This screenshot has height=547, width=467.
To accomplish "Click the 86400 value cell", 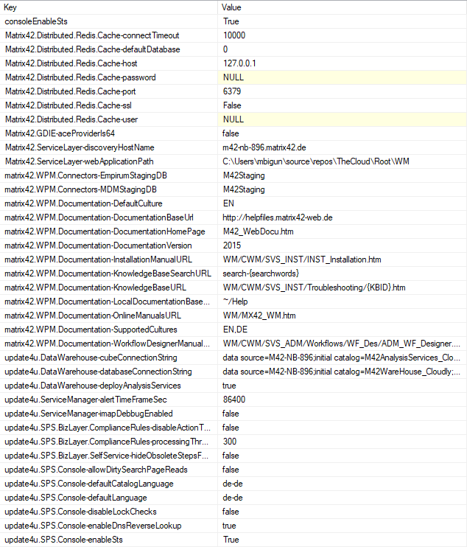I will tap(343, 400).
